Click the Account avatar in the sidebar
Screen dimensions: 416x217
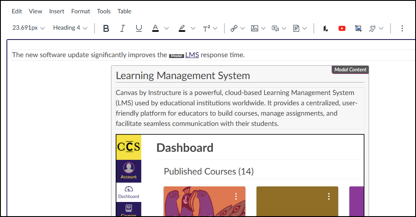click(129, 168)
